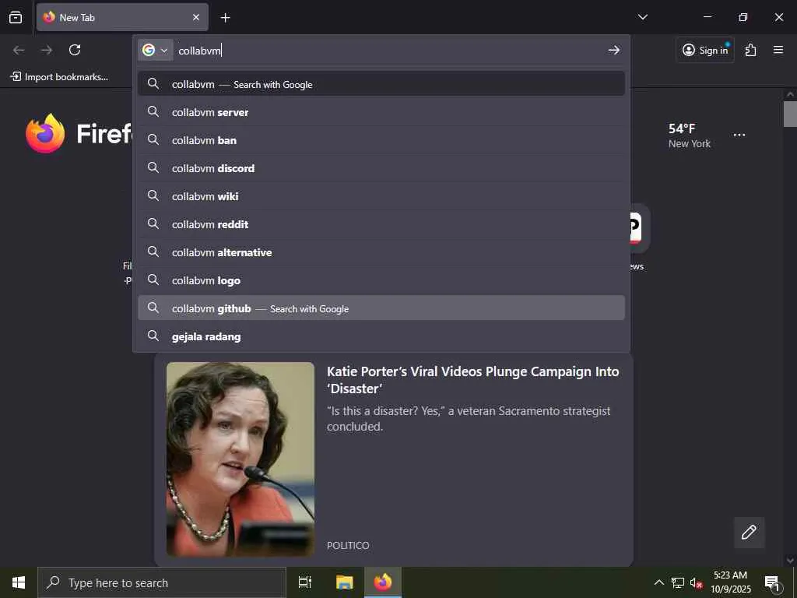
Task: Open File Explorer from the taskbar
Action: point(344,582)
